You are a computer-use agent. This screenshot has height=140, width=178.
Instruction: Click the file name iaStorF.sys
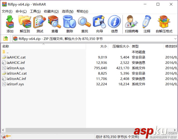tap(15, 84)
